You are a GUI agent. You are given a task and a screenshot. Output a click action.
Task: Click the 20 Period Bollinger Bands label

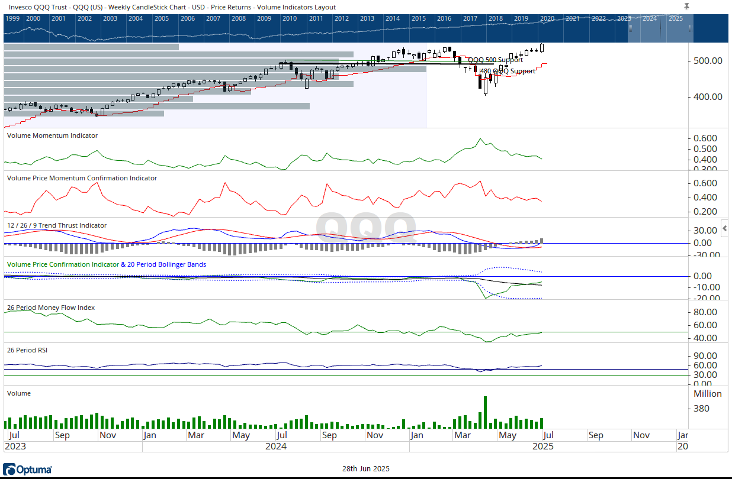(x=166, y=264)
